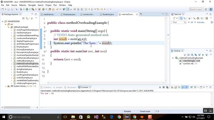Screen dimensions: 214x120
Task: Open the Refactor menu
Action: (x=23, y=5)
